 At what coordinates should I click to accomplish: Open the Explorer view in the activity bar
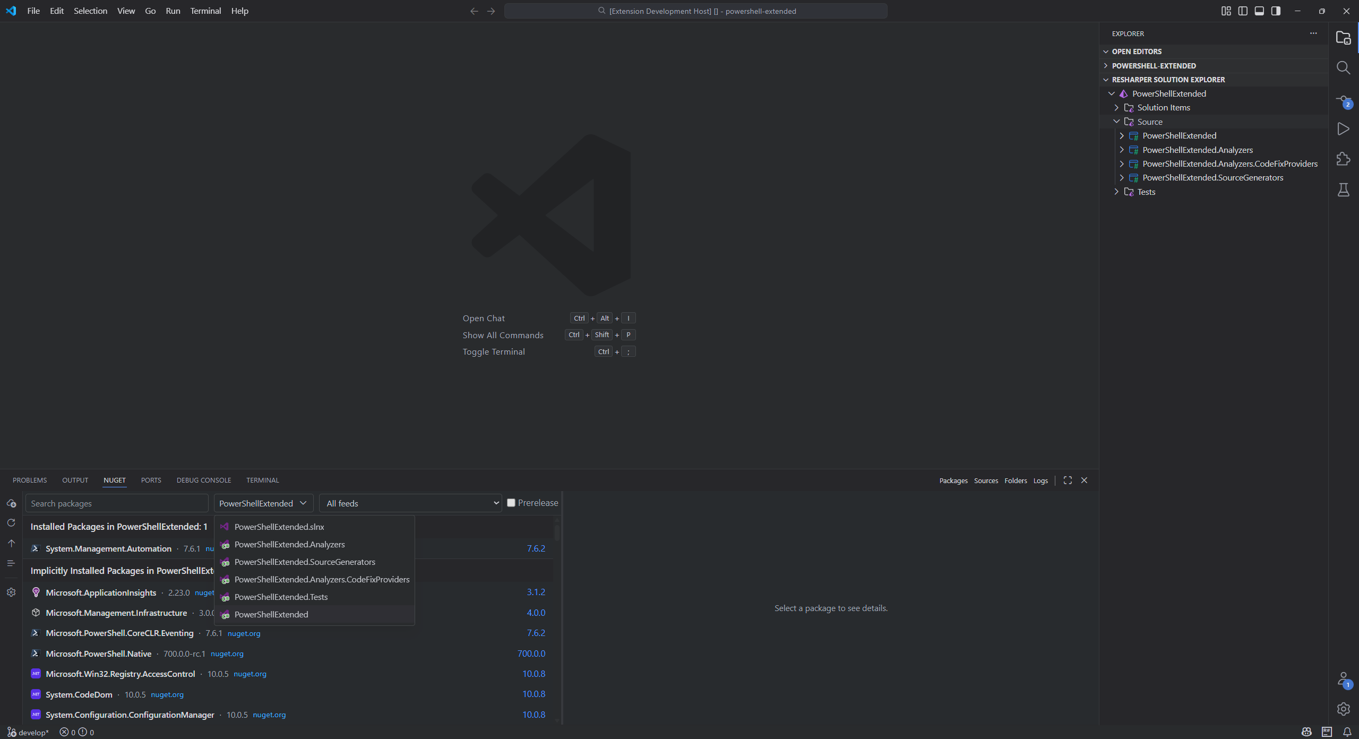point(1343,38)
